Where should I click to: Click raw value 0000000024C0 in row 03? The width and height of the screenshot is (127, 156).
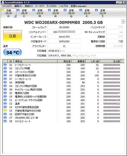click(112, 68)
